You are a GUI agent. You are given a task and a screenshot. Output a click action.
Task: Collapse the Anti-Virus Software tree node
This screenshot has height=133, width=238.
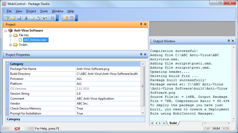[6, 31]
